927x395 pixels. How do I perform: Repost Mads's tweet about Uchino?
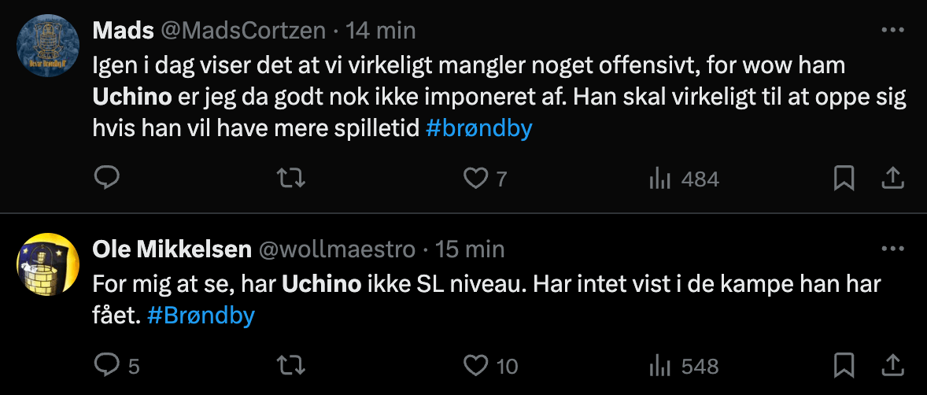(x=291, y=178)
